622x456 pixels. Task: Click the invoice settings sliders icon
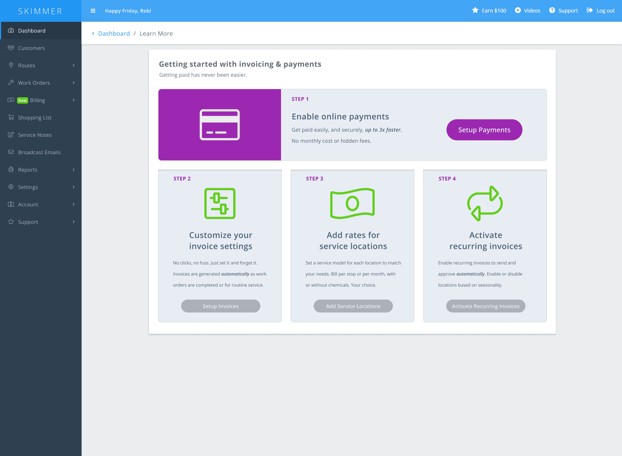(x=220, y=203)
